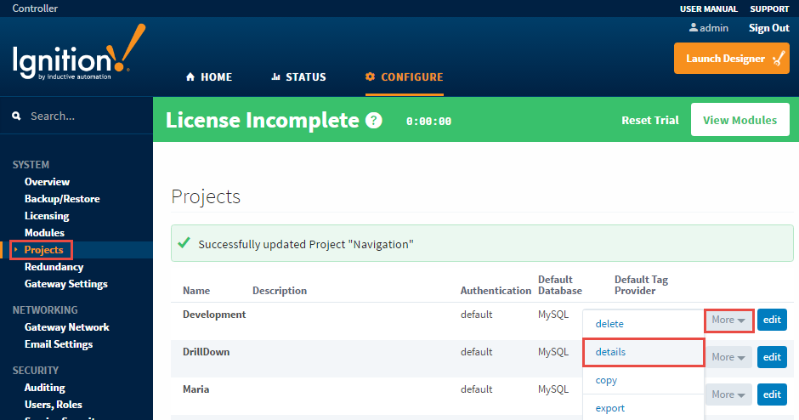
Task: Click the Successfully updated Project message
Action: coord(306,245)
